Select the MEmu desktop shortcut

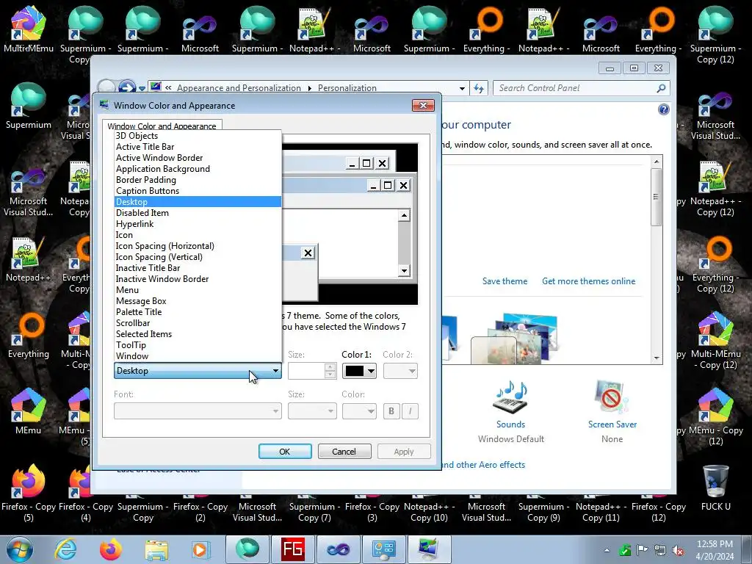(x=29, y=411)
